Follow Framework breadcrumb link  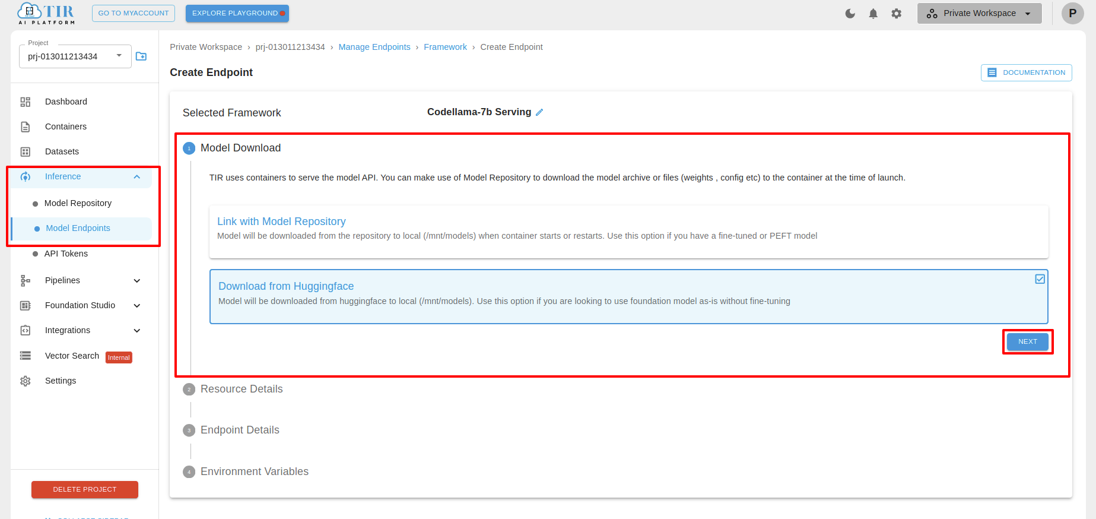click(x=445, y=47)
